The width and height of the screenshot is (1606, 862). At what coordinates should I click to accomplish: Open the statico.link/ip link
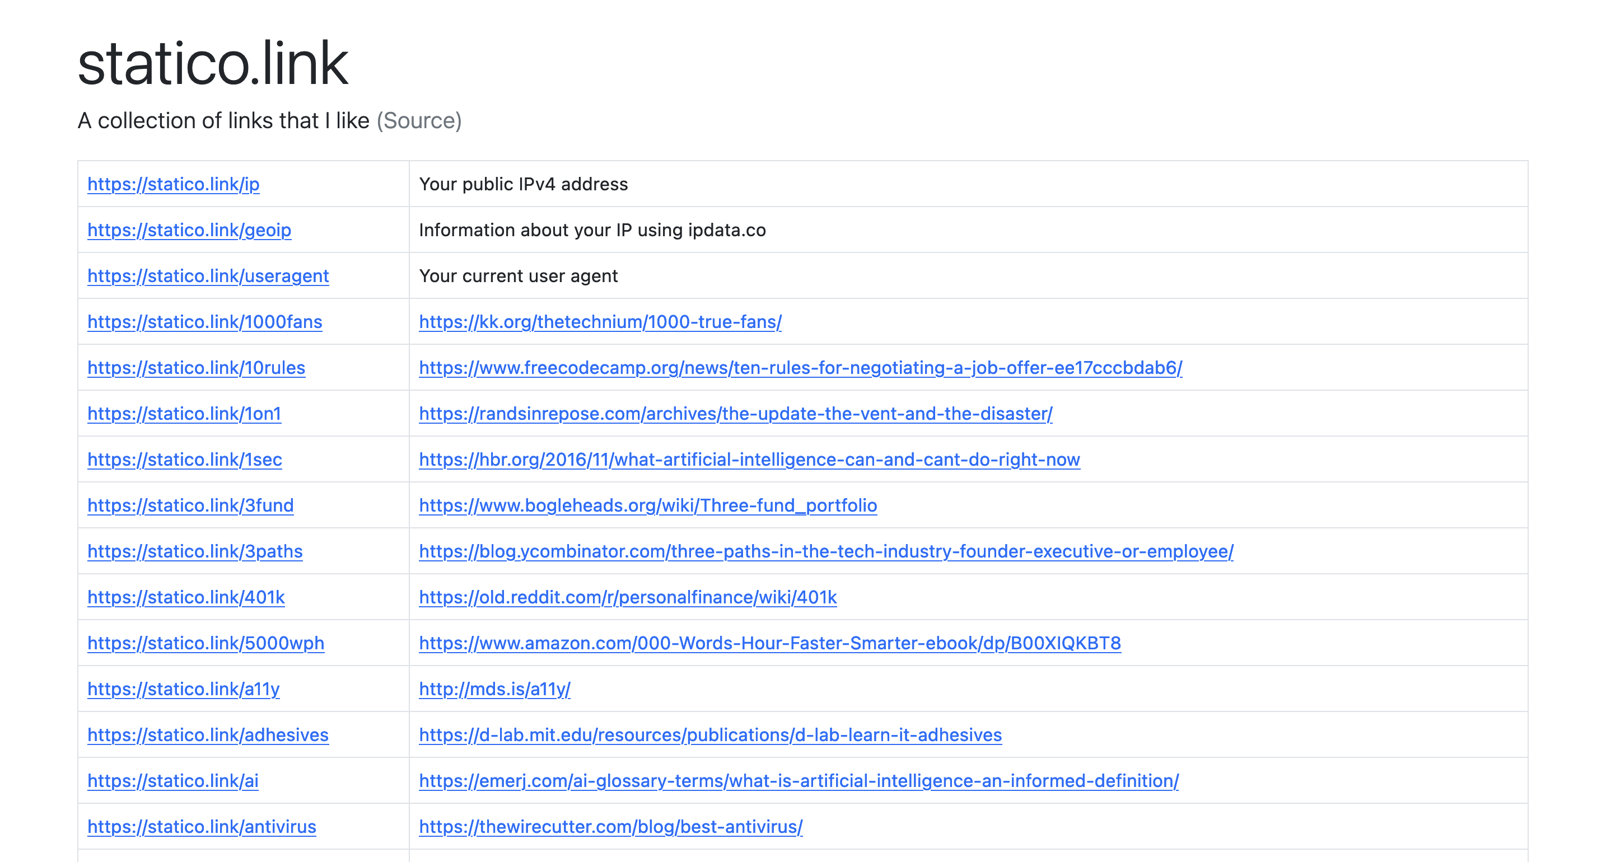(x=174, y=184)
